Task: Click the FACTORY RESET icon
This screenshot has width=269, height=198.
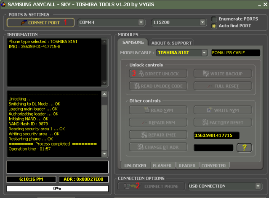Action: click(205, 122)
